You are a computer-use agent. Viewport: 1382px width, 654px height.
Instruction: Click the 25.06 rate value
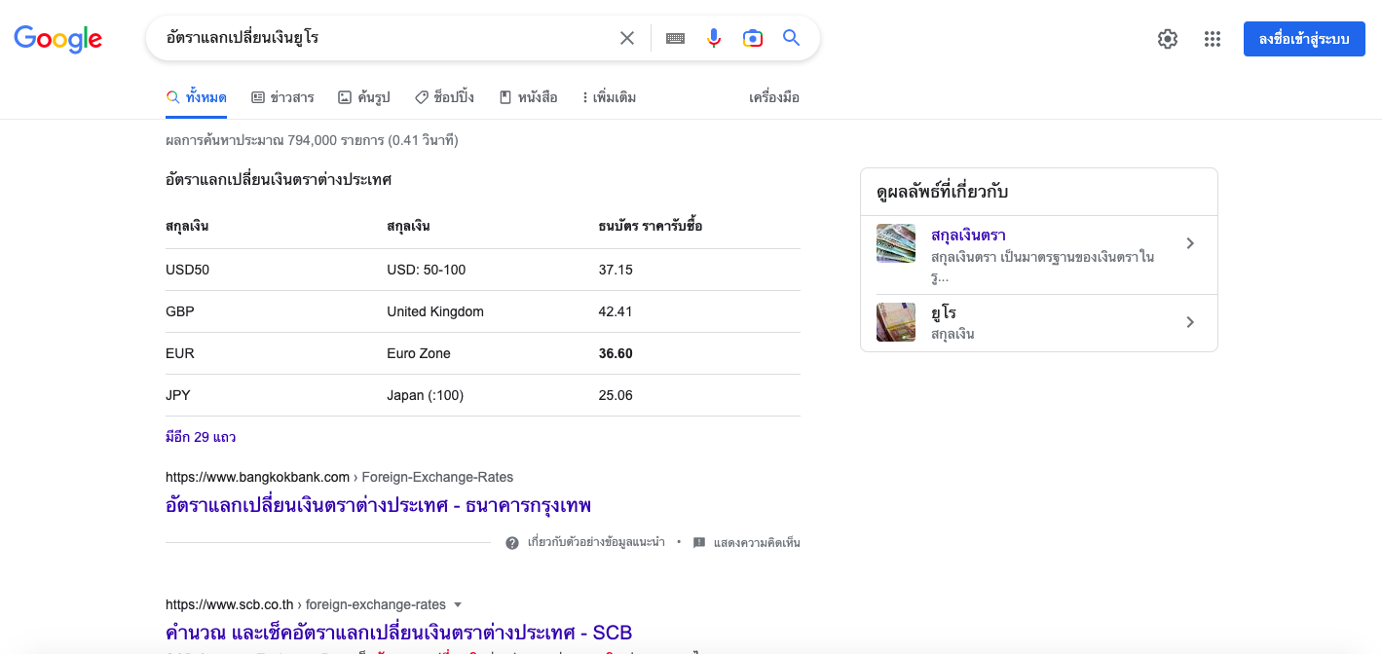click(x=616, y=395)
